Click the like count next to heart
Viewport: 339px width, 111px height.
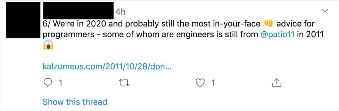click(213, 83)
